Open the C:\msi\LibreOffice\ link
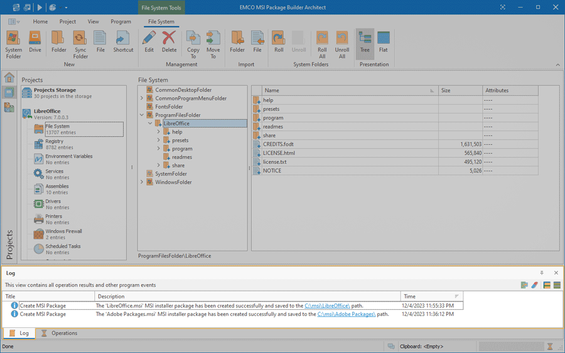Screen dimensions: 565x353 pyautogui.click(x=327, y=306)
